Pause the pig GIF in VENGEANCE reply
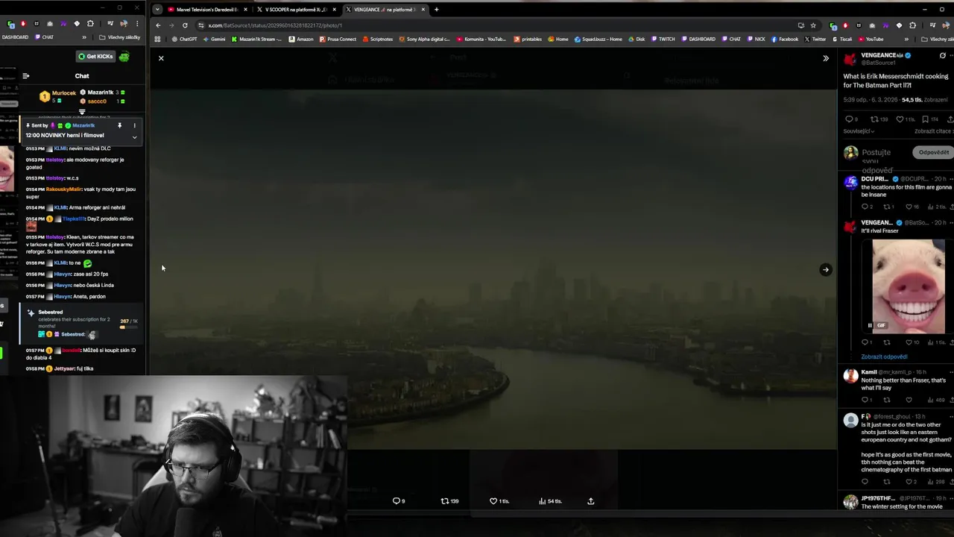The height and width of the screenshot is (537, 954). [869, 325]
